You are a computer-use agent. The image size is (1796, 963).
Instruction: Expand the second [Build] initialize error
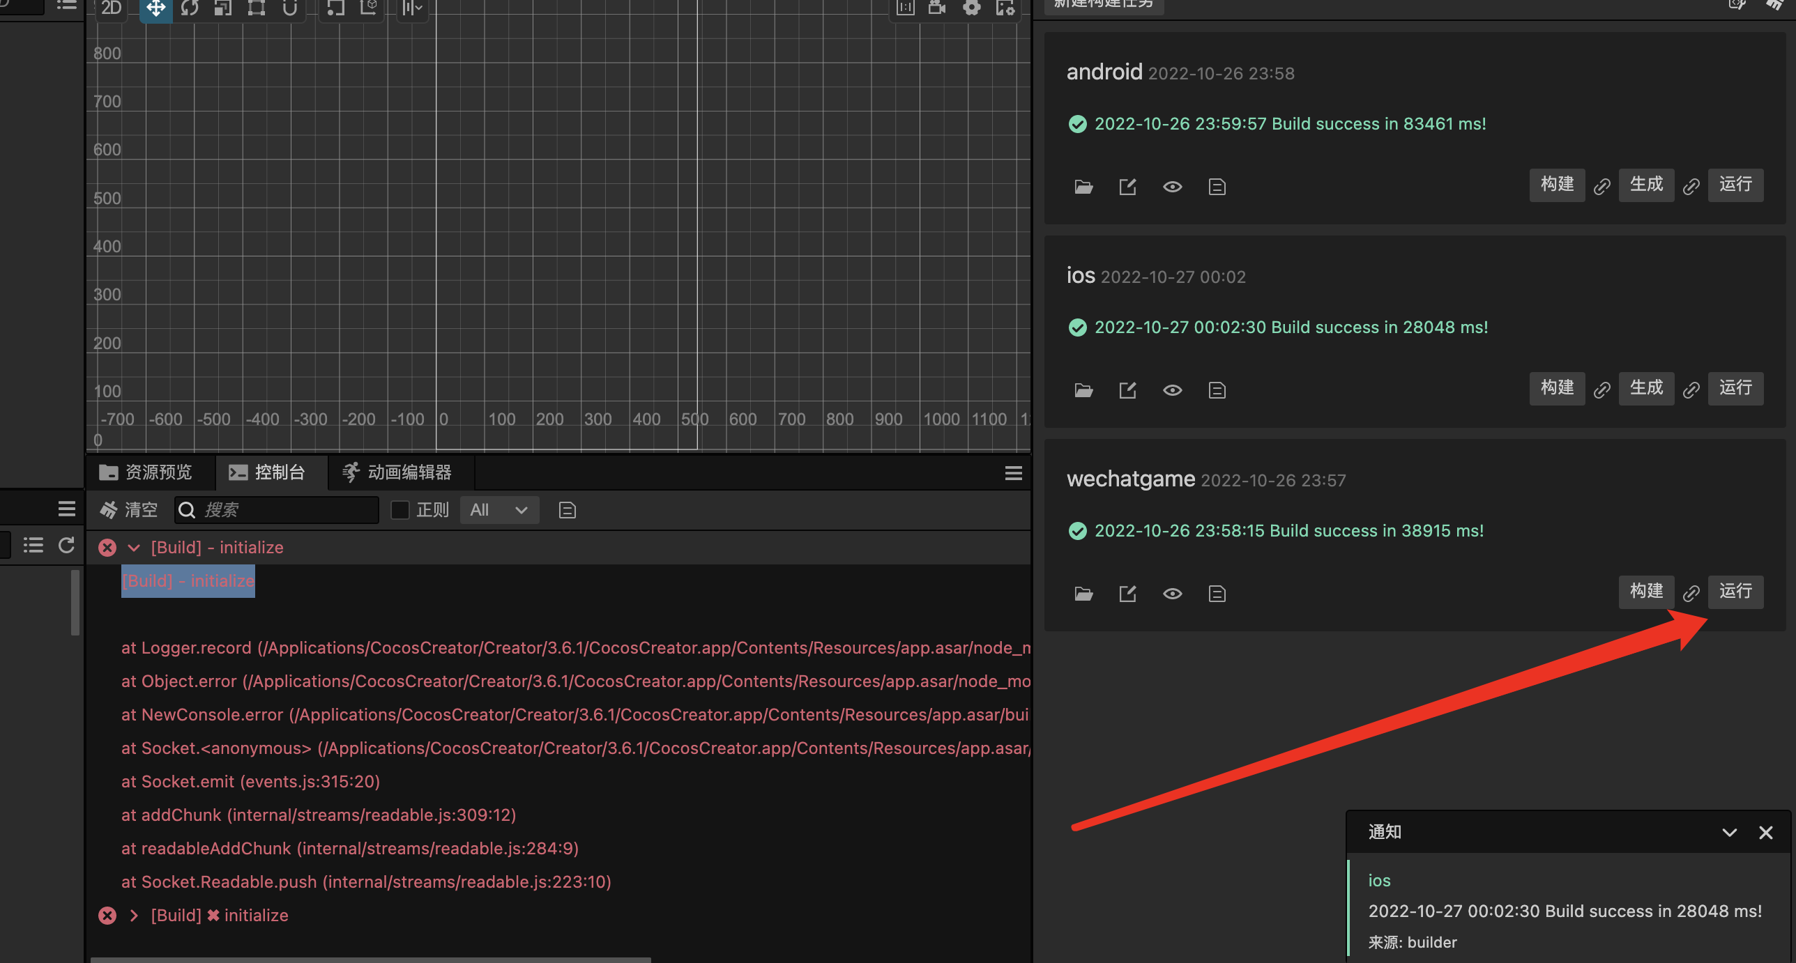(x=134, y=916)
